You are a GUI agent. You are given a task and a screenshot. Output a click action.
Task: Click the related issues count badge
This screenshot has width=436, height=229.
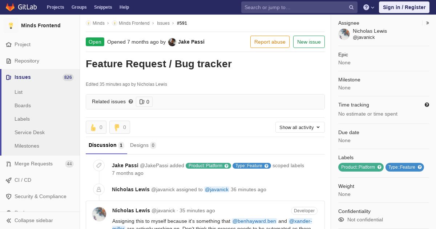144,102
